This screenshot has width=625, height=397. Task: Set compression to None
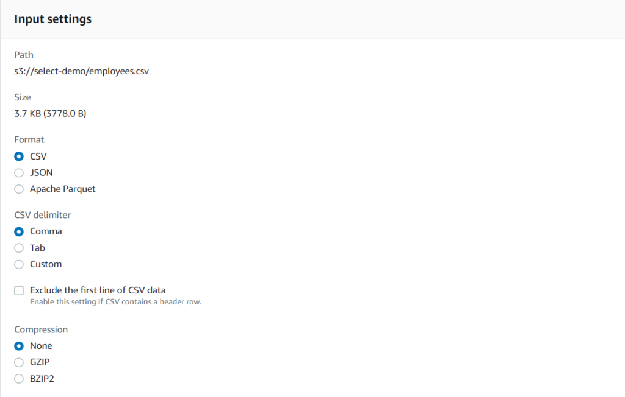[x=19, y=346]
